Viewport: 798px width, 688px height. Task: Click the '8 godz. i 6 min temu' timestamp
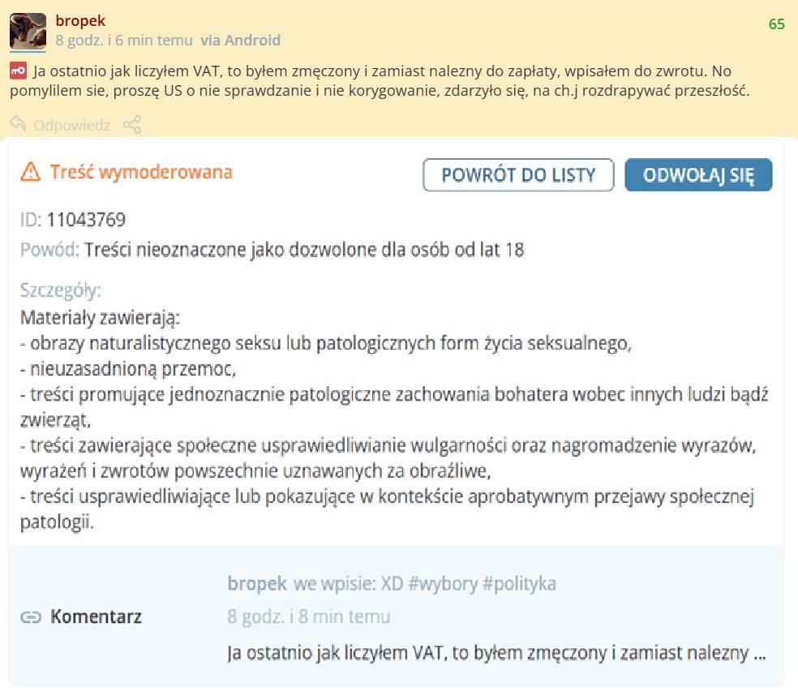(124, 40)
